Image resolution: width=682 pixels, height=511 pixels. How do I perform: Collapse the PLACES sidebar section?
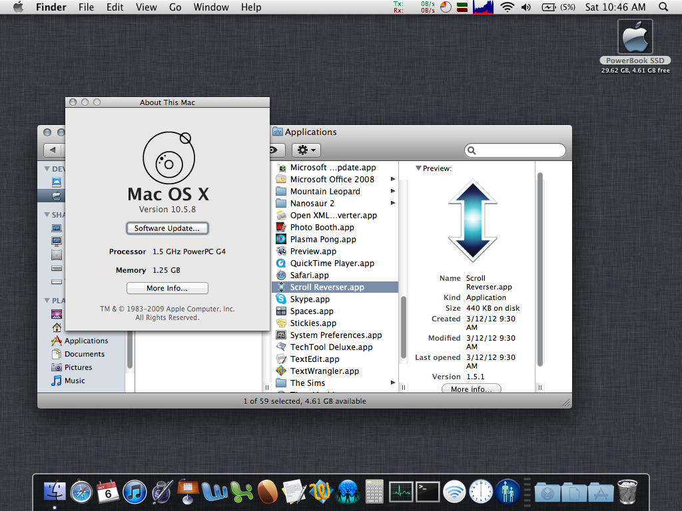pos(47,300)
